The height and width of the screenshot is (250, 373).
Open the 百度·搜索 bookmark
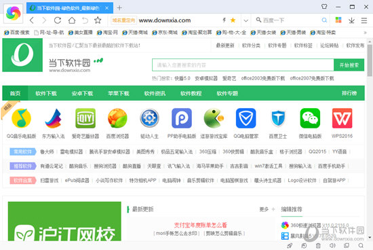click(x=17, y=33)
